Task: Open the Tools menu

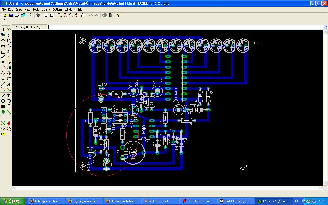Action: click(x=36, y=9)
